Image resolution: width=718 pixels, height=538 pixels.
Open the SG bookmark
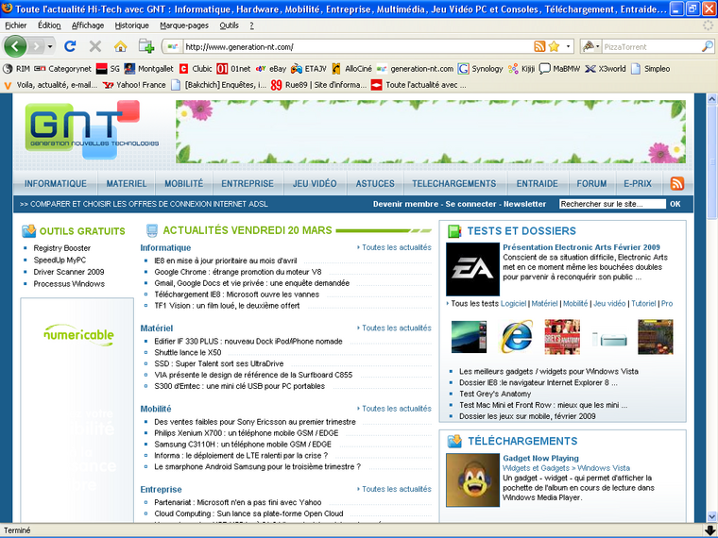(x=109, y=69)
